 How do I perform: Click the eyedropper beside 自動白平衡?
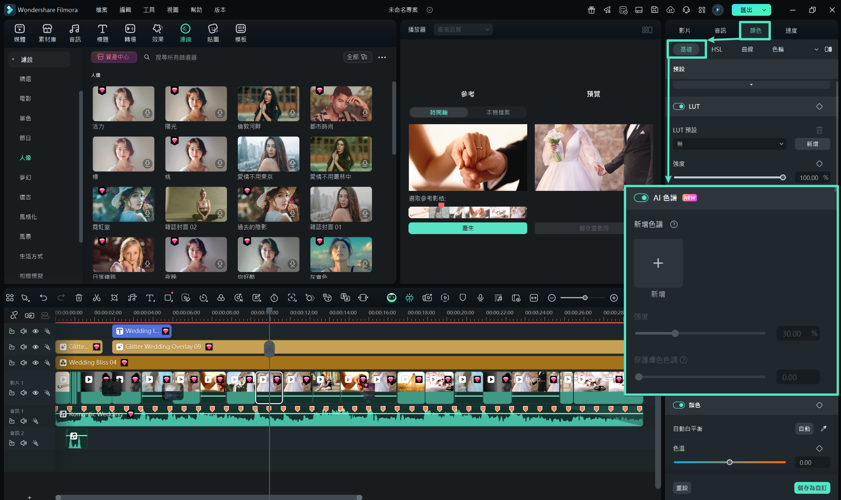pyautogui.click(x=824, y=429)
